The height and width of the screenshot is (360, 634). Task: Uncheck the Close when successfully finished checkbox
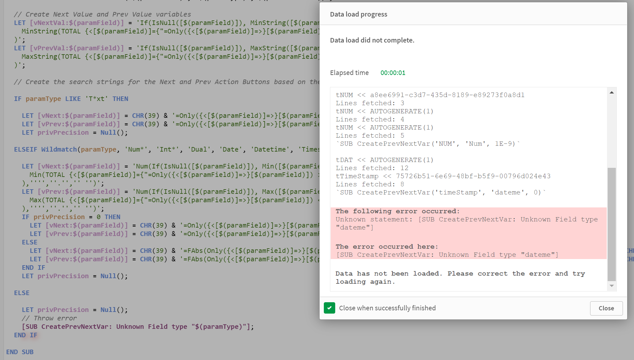329,308
